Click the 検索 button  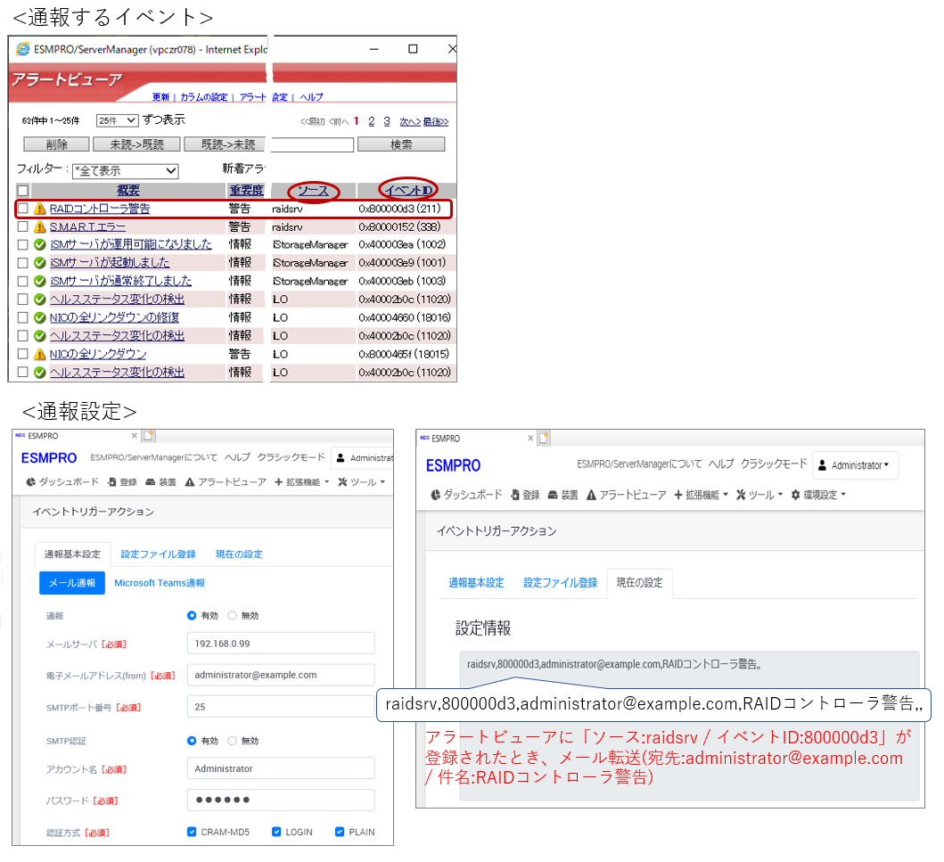401,144
